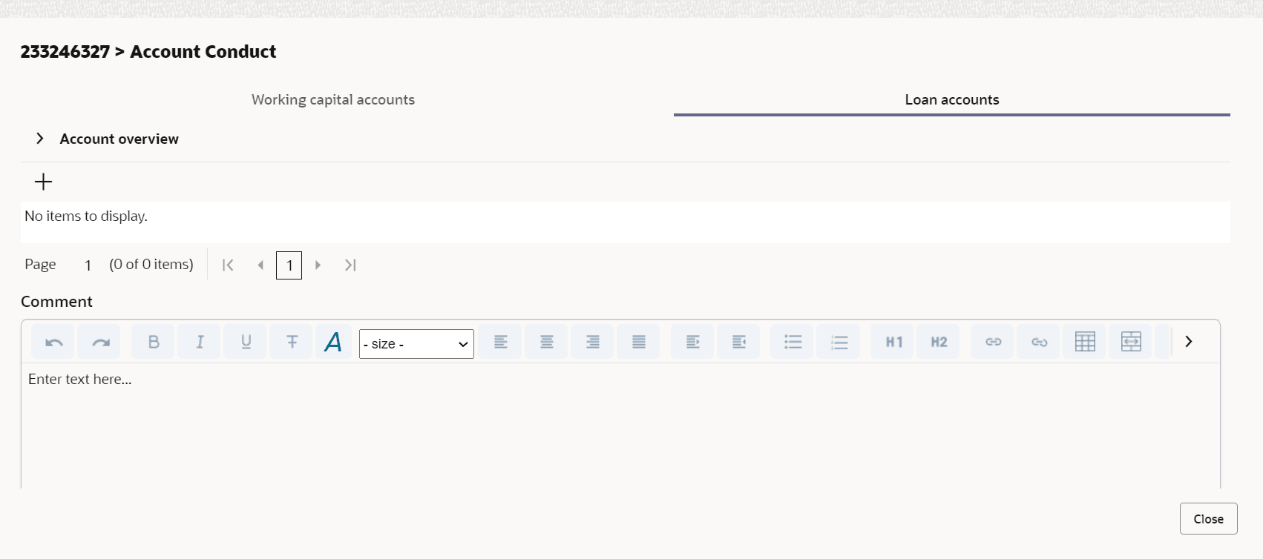
Task: Insert a bulleted list
Action: coord(793,342)
